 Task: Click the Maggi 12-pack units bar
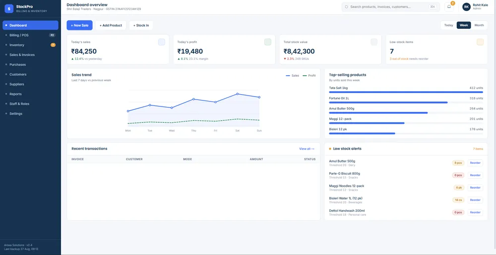pos(406,123)
